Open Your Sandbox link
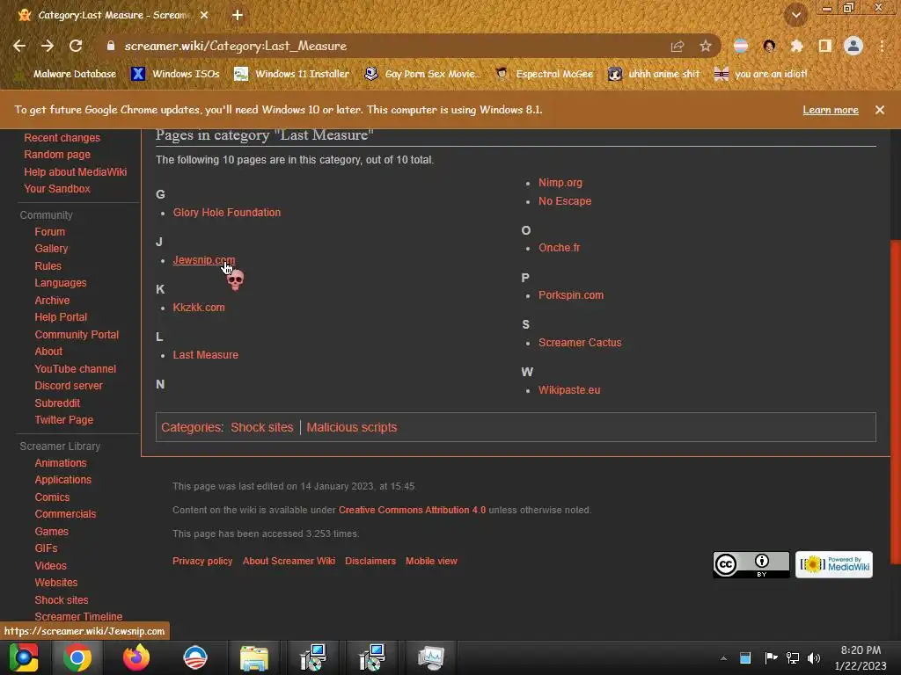This screenshot has height=675, width=901. coord(57,189)
